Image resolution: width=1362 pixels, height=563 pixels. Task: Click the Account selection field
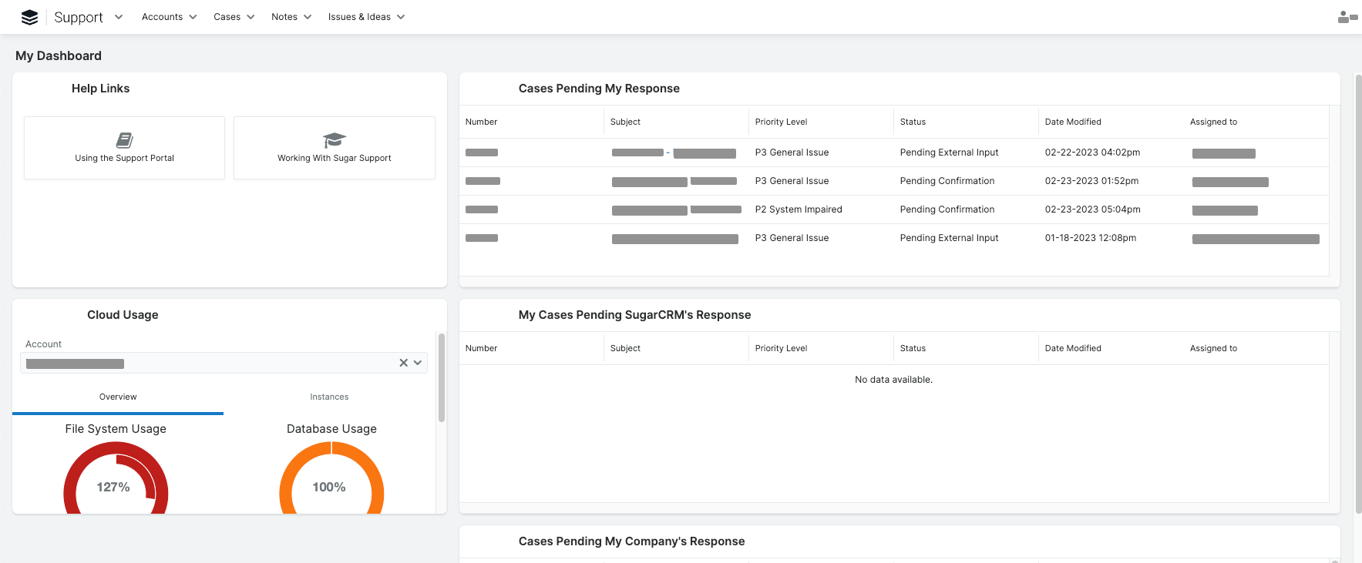point(224,363)
